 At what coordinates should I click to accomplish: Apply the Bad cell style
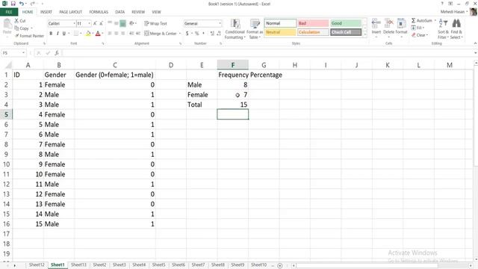coord(313,23)
